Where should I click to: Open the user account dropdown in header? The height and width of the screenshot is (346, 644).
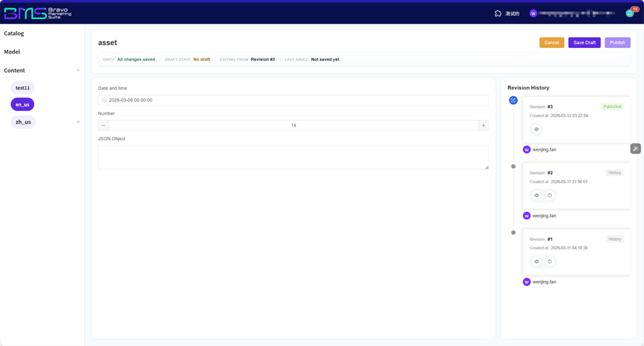(x=572, y=13)
